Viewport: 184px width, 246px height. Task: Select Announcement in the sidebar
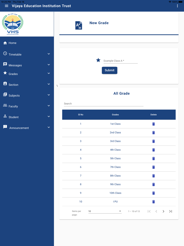[x=27, y=127]
